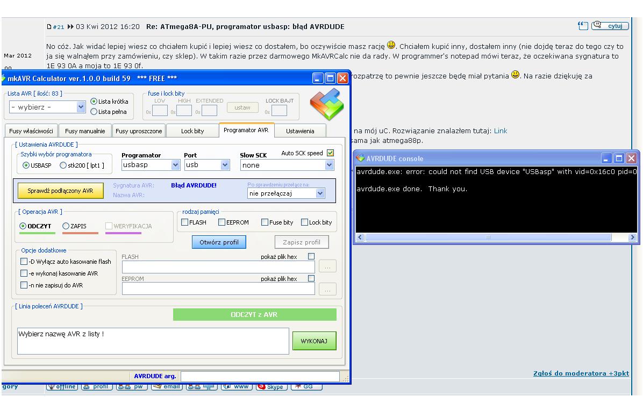Viewport: 643px width, 397px height.
Task: Click the mkAVR colorful logo icon
Action: (327, 104)
